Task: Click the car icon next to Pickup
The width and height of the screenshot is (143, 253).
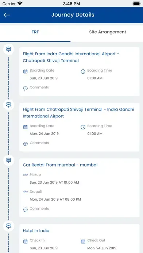Action: [26, 175]
